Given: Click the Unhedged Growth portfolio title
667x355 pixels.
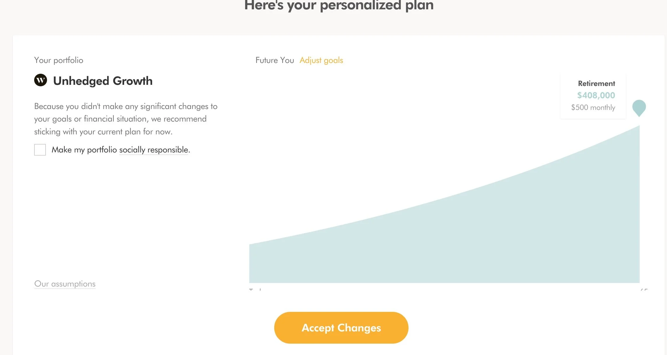Looking at the screenshot, I should (103, 81).
